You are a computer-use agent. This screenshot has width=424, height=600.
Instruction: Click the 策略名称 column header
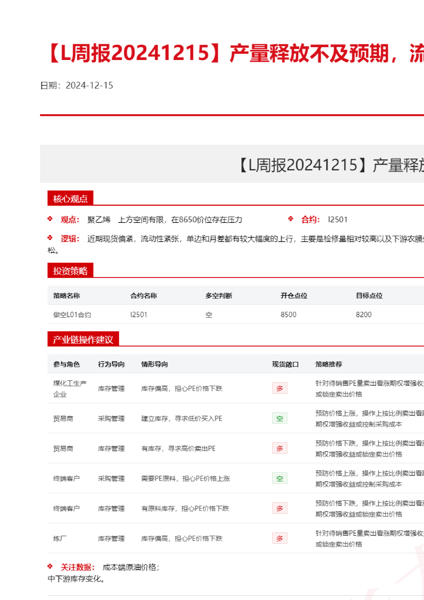tap(67, 295)
